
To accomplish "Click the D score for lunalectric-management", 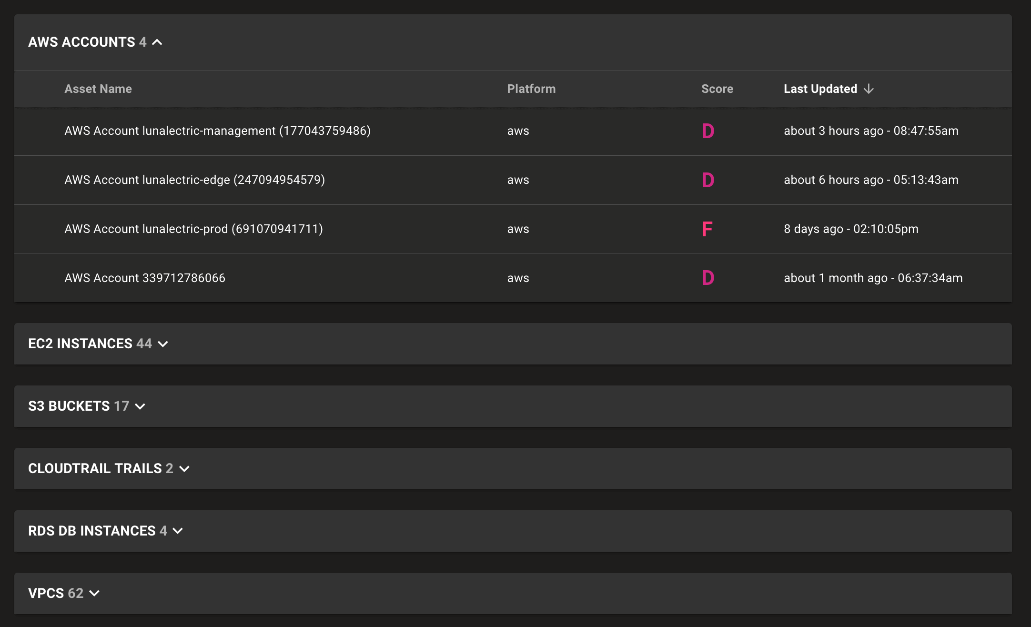I will click(708, 131).
